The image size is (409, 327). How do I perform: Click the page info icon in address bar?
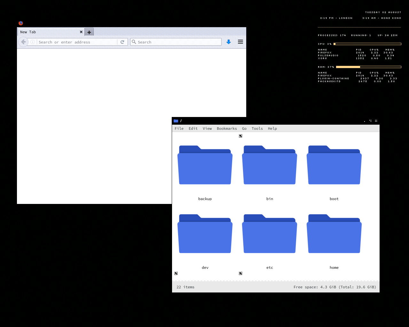point(32,42)
